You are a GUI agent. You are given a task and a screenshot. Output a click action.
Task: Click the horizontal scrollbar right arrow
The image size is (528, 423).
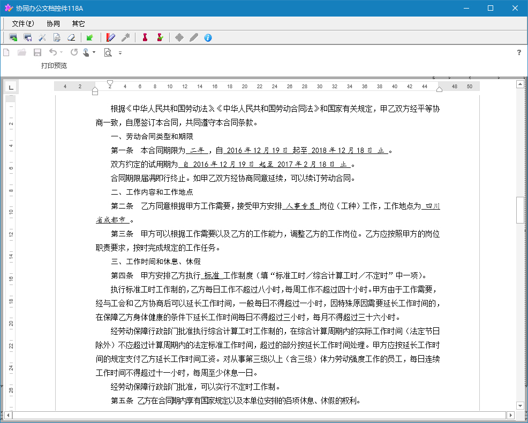(511, 416)
